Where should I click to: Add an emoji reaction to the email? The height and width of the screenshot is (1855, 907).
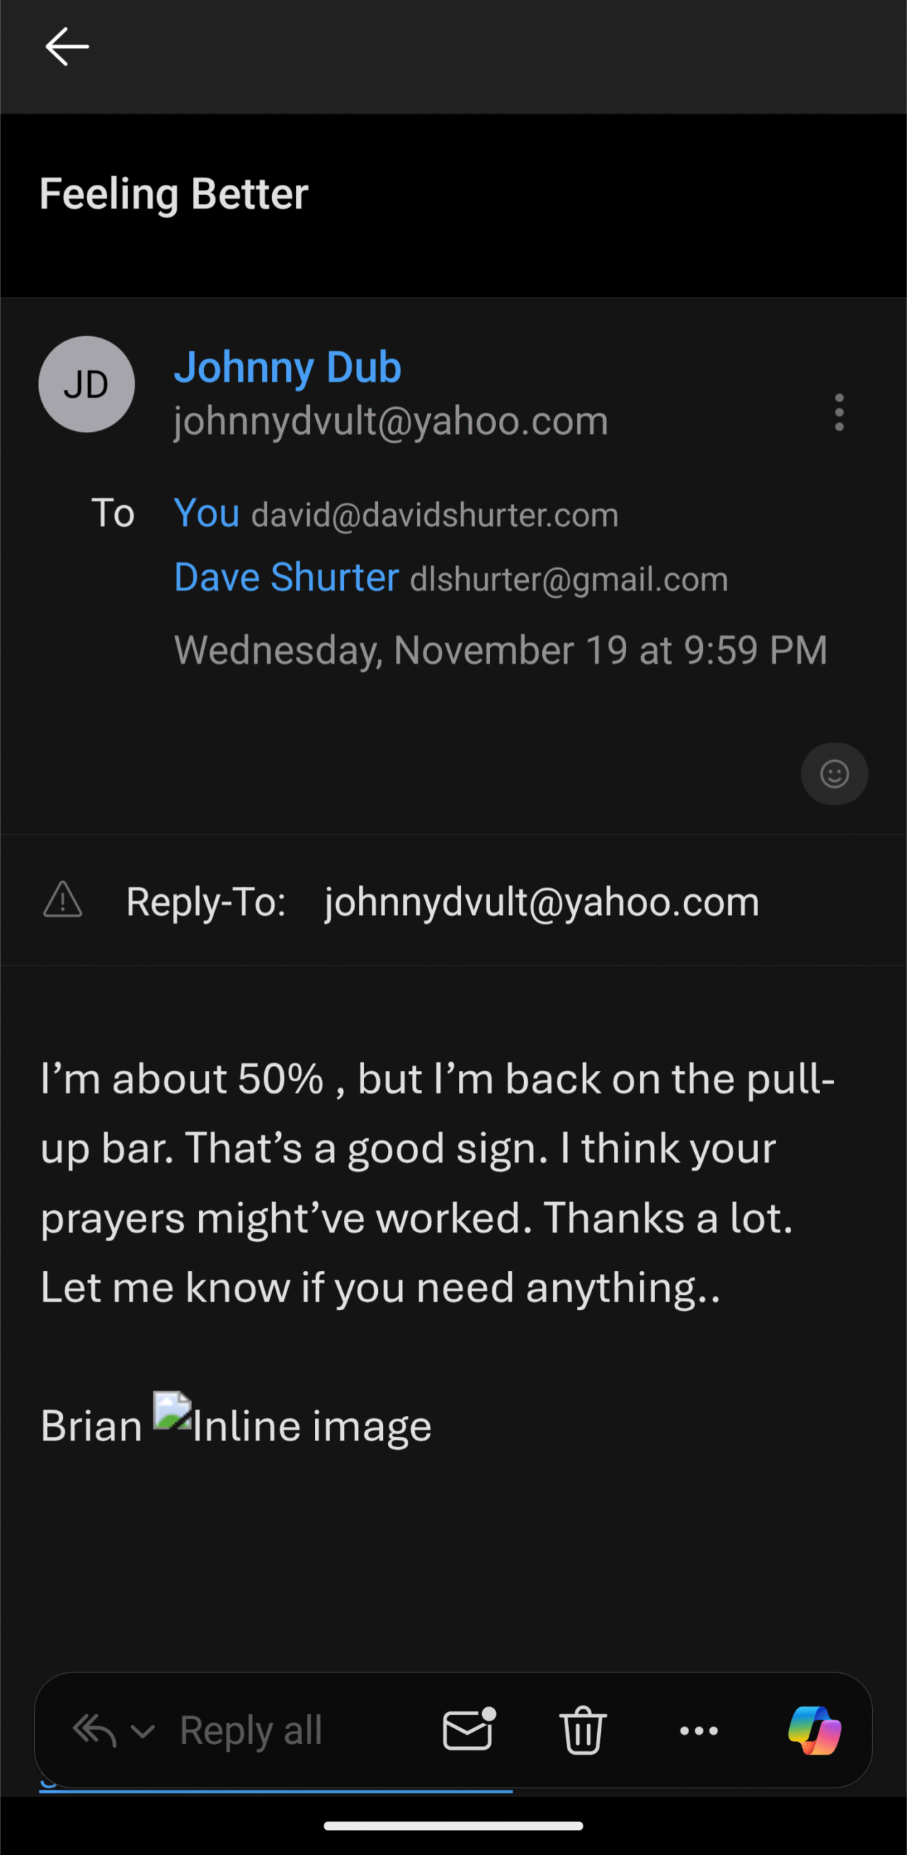(834, 774)
